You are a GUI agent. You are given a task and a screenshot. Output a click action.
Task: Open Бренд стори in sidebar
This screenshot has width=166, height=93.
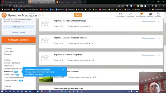tap(9, 75)
